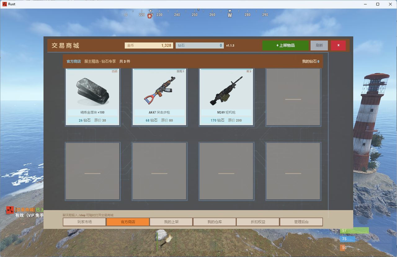Click the Rust app icon in title bar
The width and height of the screenshot is (397, 257).
coord(4,4)
